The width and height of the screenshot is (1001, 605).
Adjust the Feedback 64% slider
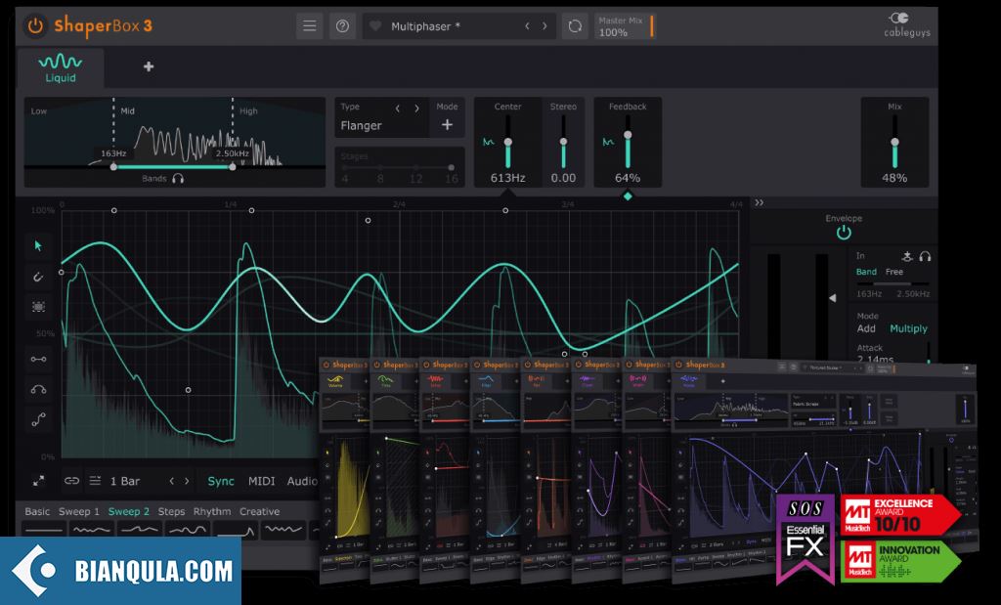click(628, 144)
